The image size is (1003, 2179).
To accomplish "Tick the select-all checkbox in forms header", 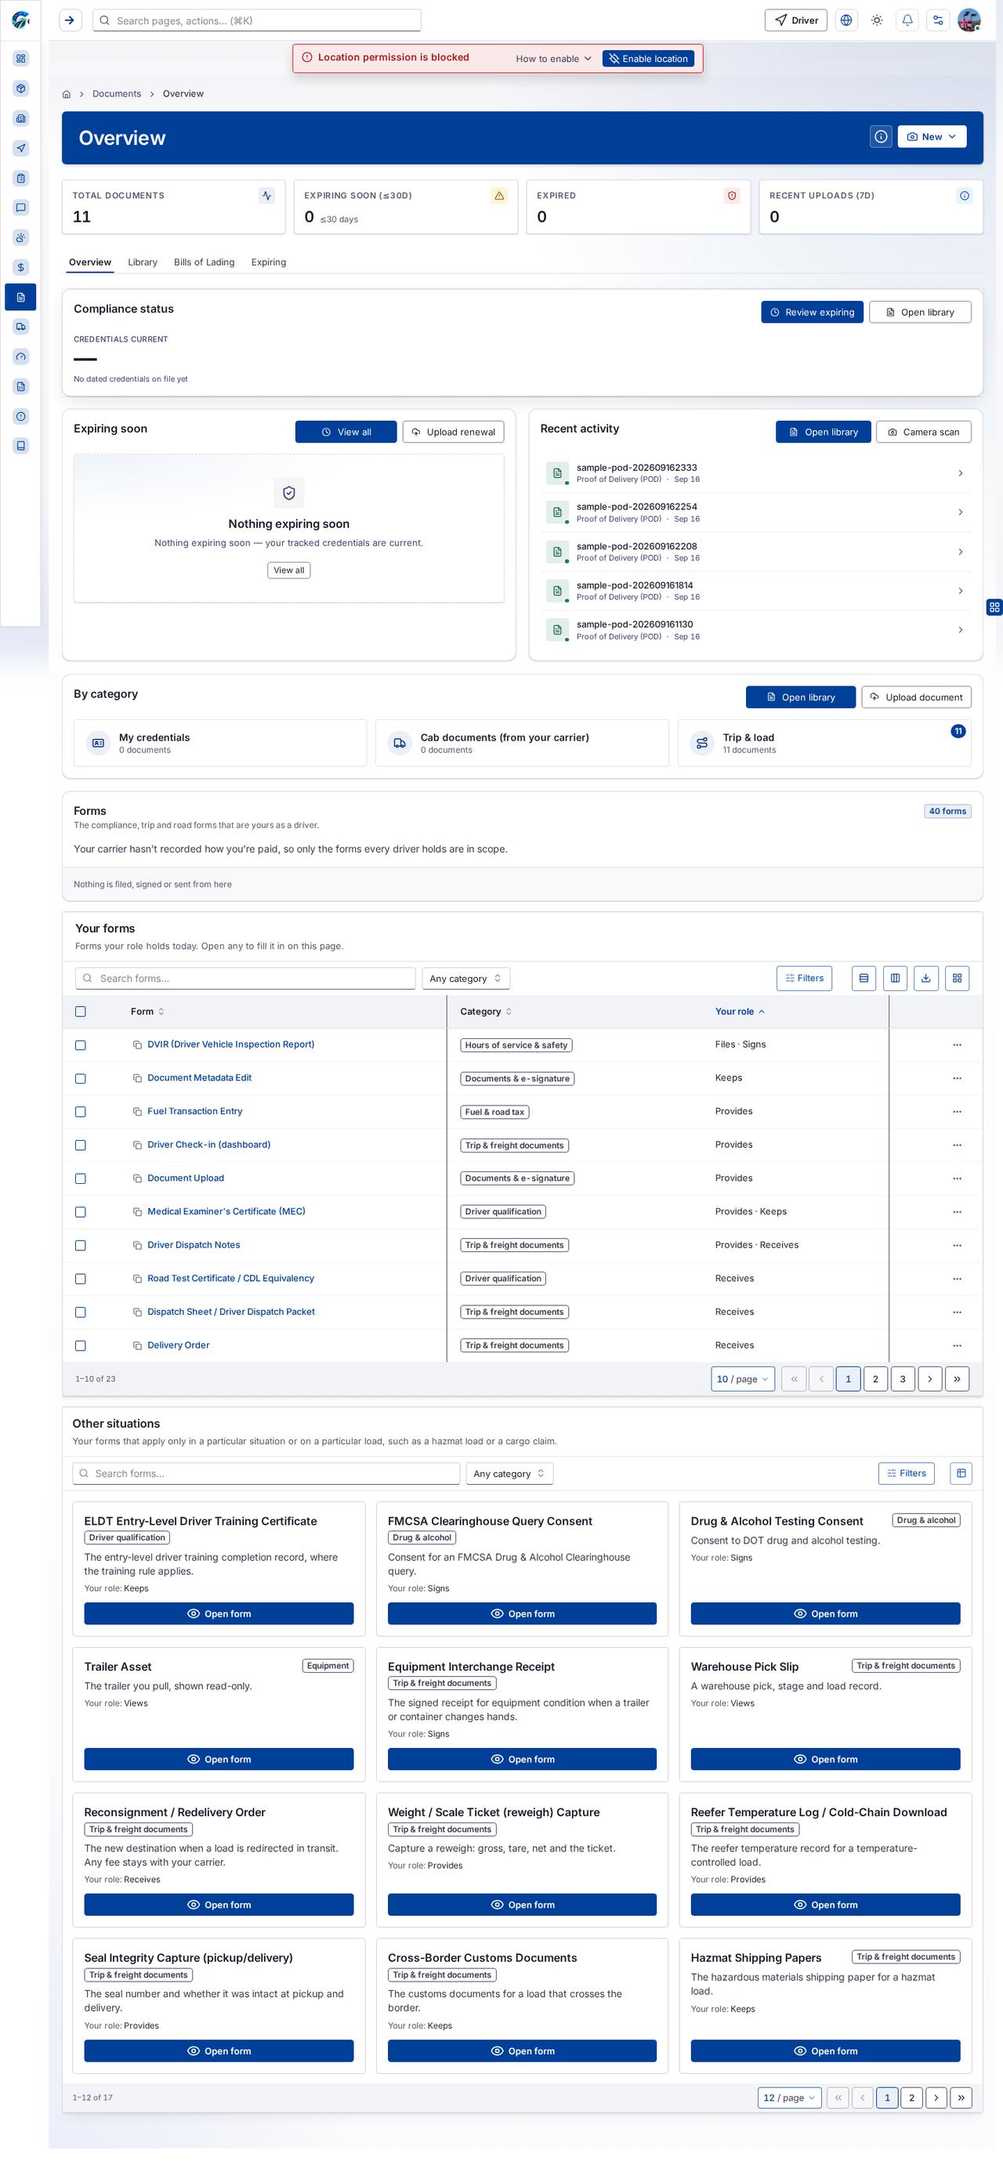I will click(x=81, y=1012).
